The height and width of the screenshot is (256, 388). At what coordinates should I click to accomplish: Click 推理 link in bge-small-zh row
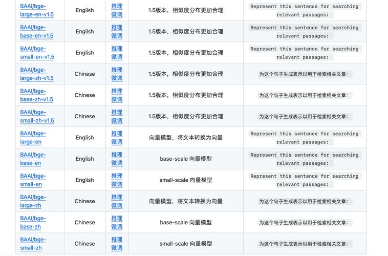pos(117,240)
